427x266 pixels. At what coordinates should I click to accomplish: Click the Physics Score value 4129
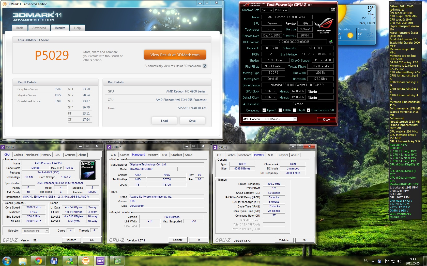point(58,95)
